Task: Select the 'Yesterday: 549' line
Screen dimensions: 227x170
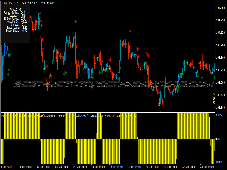Action: tap(17, 16)
